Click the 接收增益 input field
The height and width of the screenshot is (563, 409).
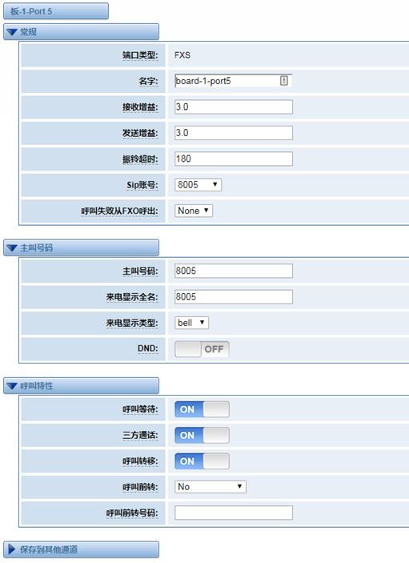pos(234,107)
